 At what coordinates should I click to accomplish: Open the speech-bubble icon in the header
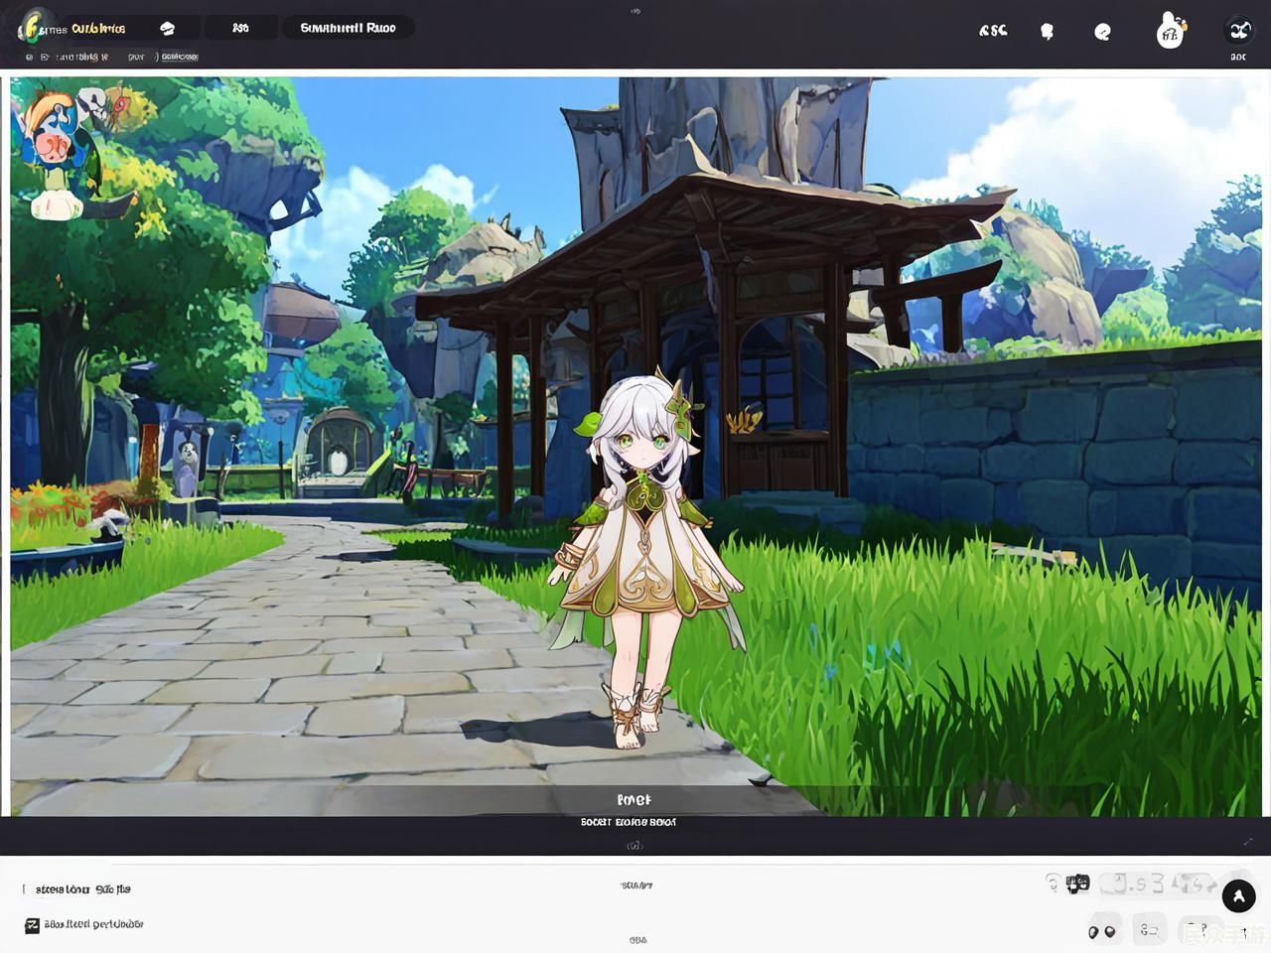(1047, 32)
